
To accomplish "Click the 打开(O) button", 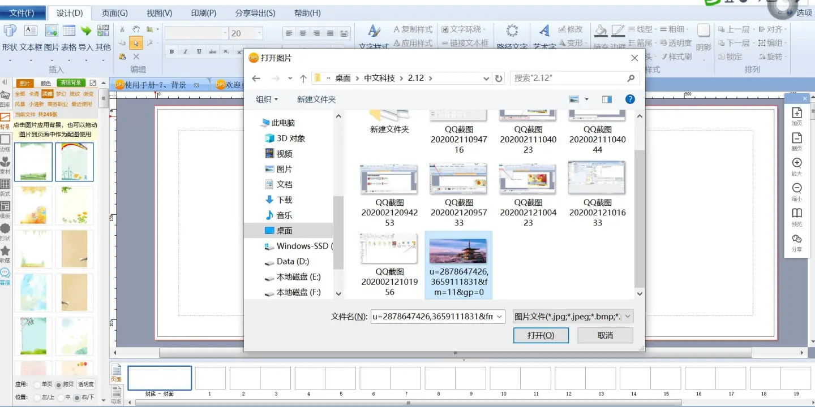I will 541,336.
